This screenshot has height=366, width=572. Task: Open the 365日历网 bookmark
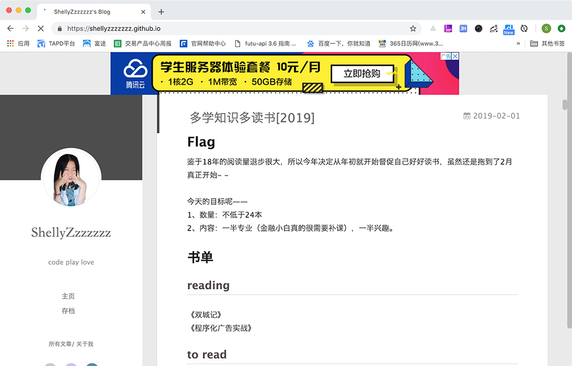pyautogui.click(x=411, y=43)
